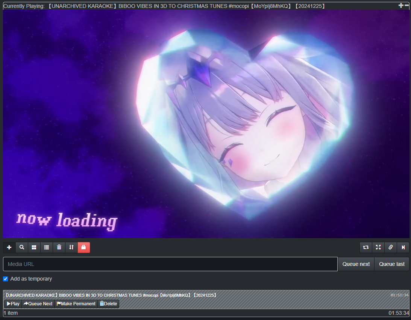Click the video player showing now loading

[x=206, y=124]
